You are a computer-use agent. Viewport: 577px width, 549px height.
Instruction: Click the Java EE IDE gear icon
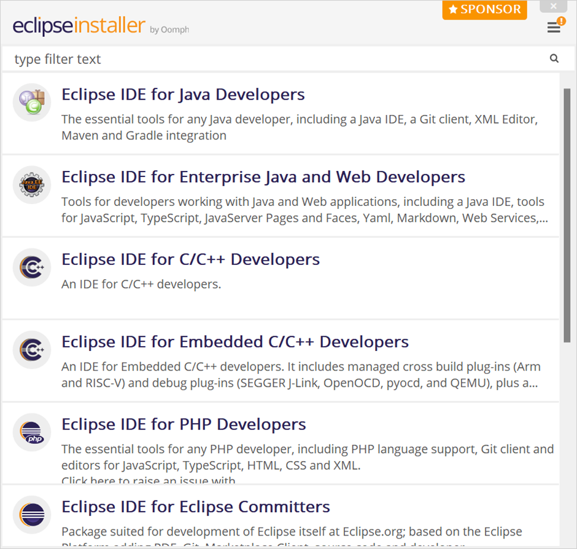click(32, 184)
